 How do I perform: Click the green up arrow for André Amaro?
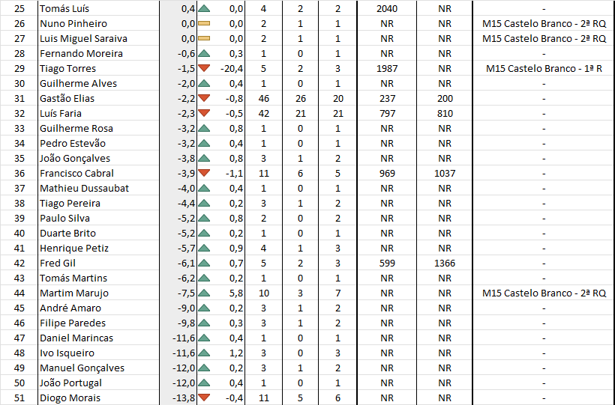click(x=204, y=308)
